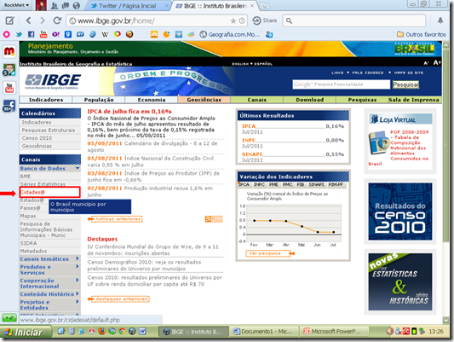Open the Wikipedia W bookmark
The image size is (454, 342).
coord(105,34)
